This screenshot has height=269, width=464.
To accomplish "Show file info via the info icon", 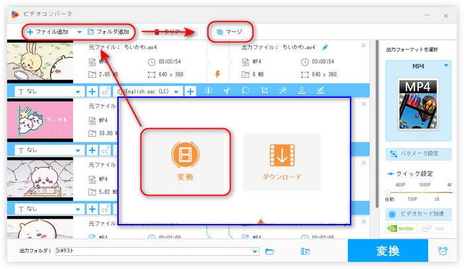I will point(208,91).
